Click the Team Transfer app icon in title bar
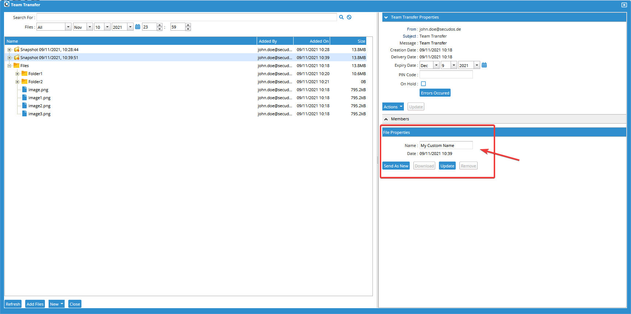The height and width of the screenshot is (314, 631). (7, 4)
